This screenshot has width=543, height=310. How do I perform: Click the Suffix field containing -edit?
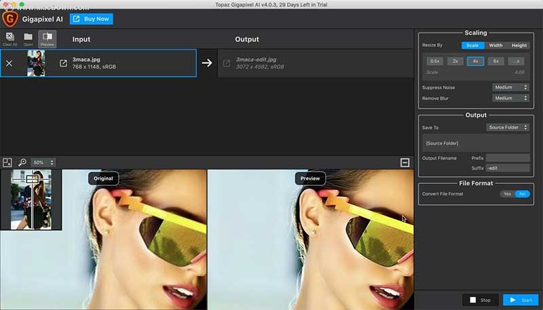pyautogui.click(x=508, y=168)
